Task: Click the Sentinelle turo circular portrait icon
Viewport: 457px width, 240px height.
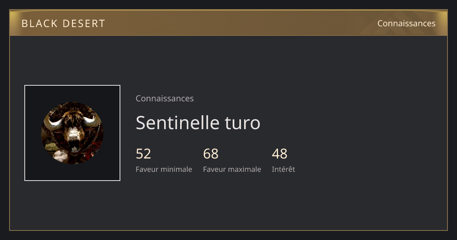Action: [72, 133]
